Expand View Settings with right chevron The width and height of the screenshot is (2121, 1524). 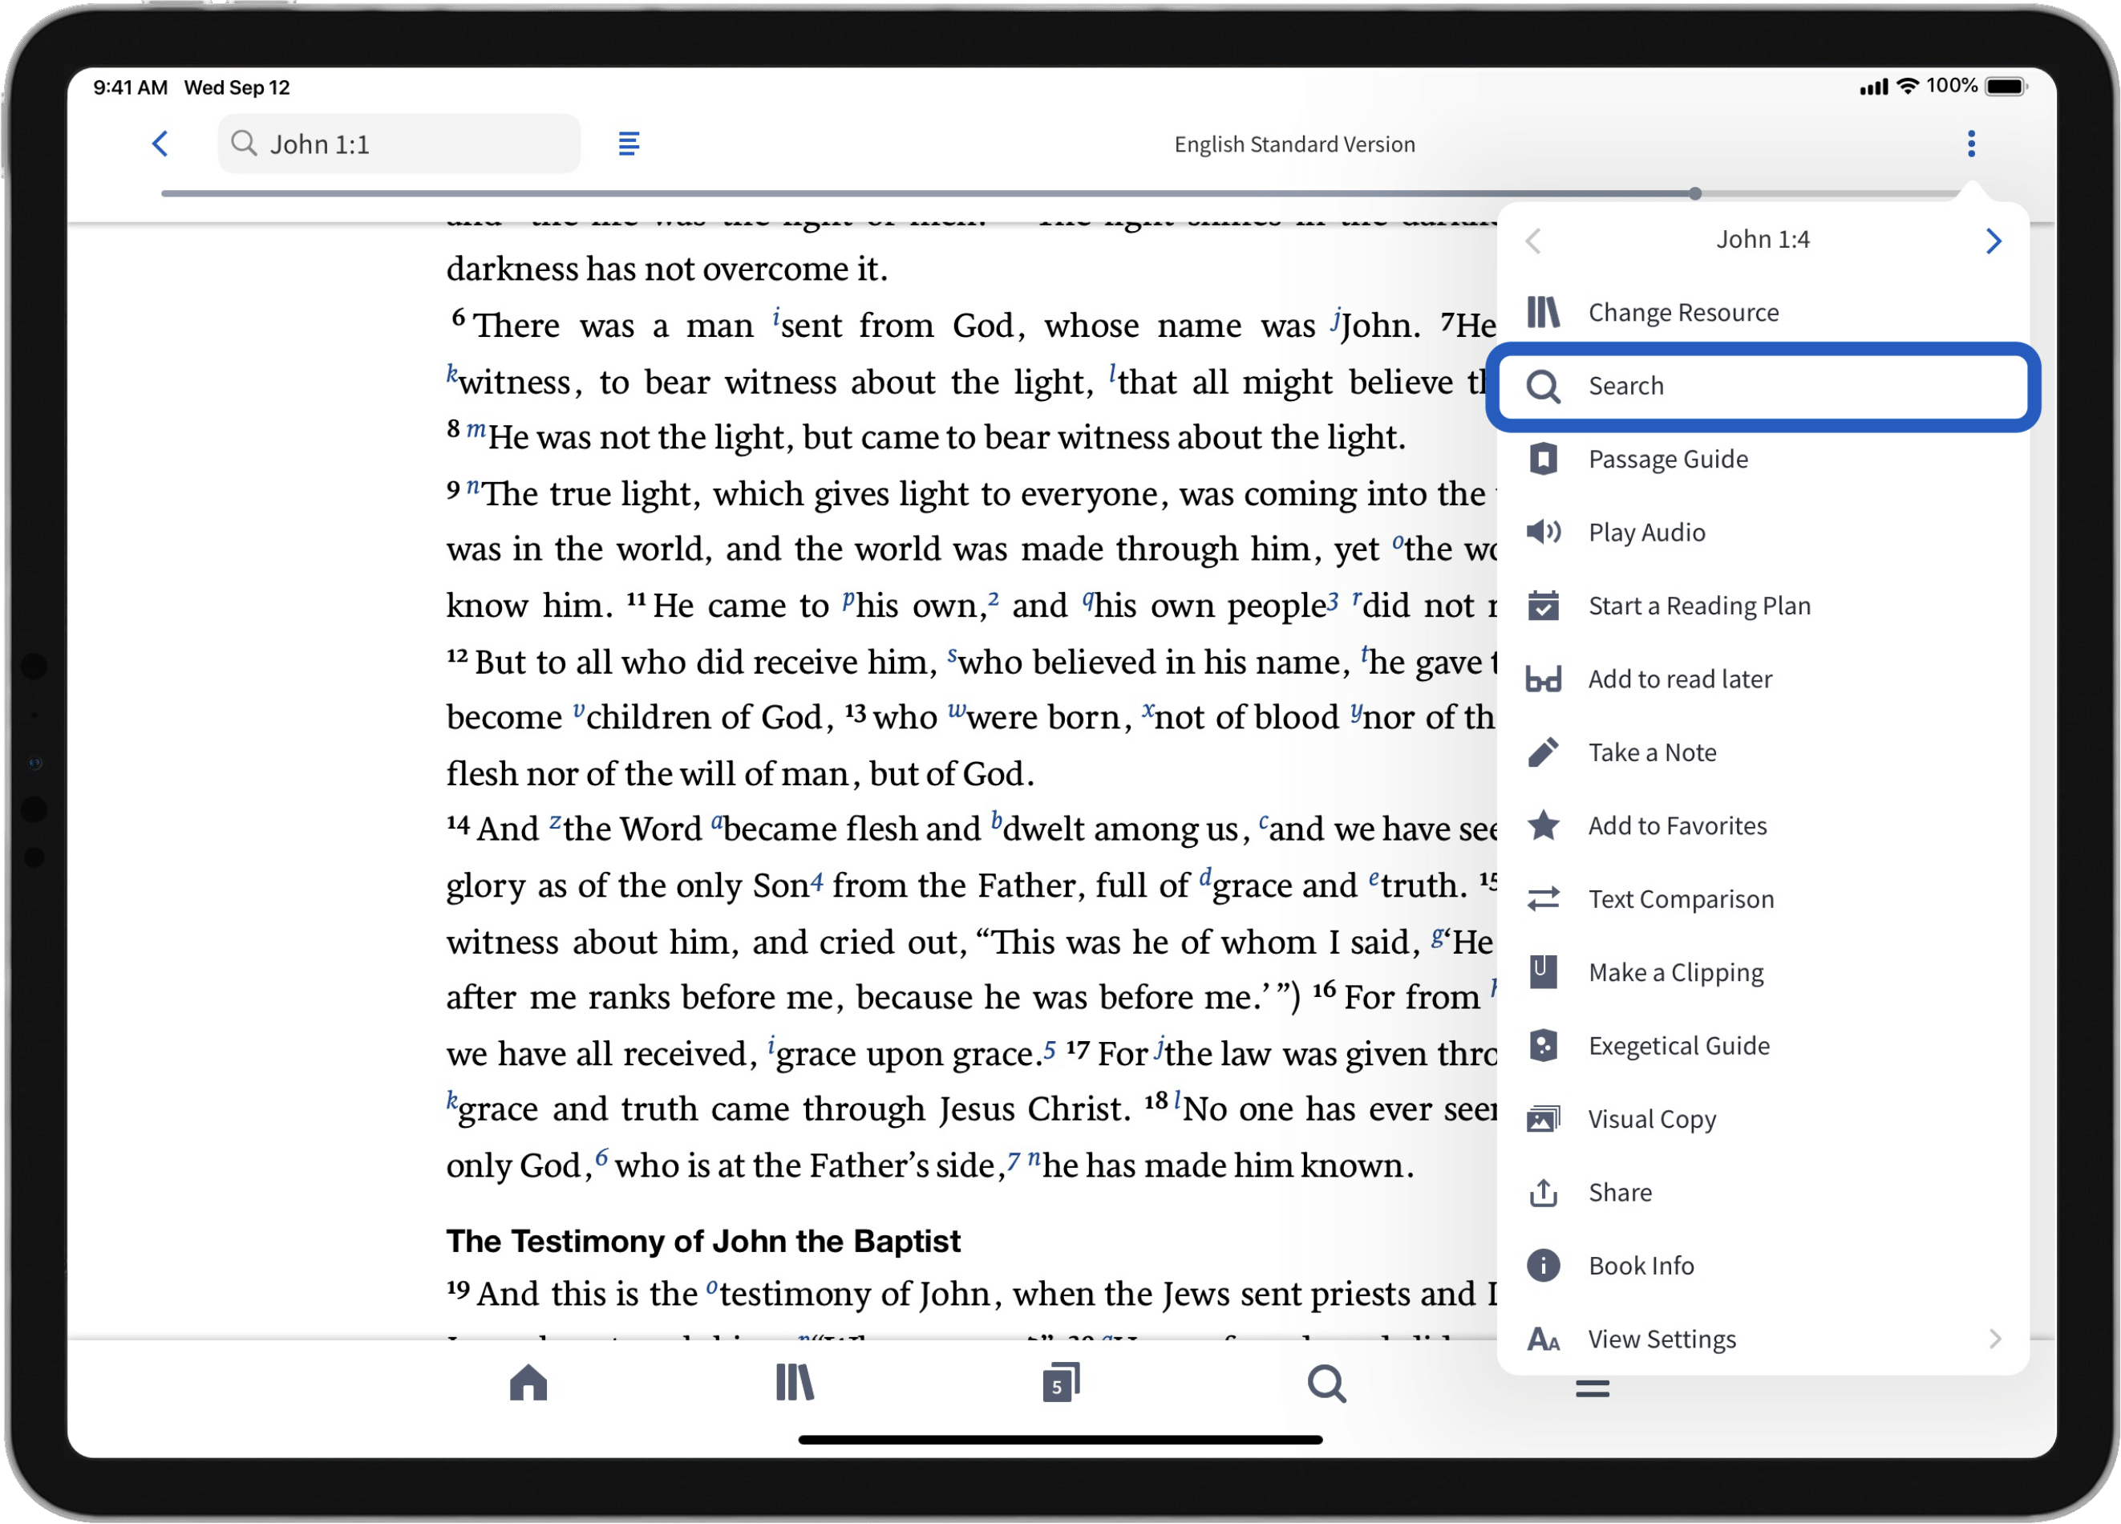pyautogui.click(x=1996, y=1339)
